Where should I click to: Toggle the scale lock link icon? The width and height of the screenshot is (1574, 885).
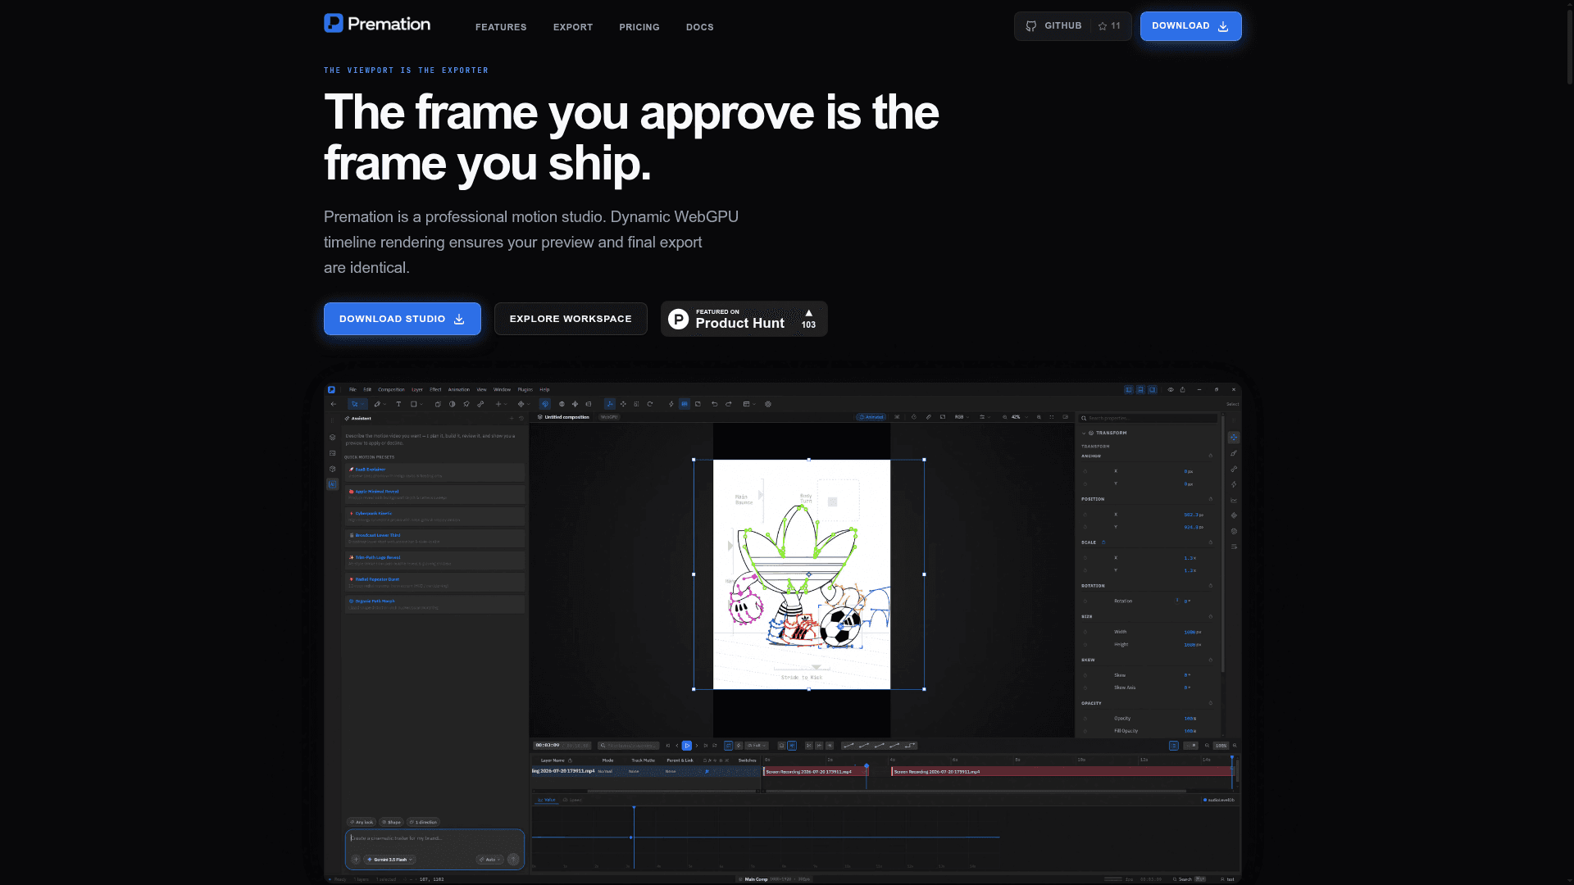tap(1103, 542)
